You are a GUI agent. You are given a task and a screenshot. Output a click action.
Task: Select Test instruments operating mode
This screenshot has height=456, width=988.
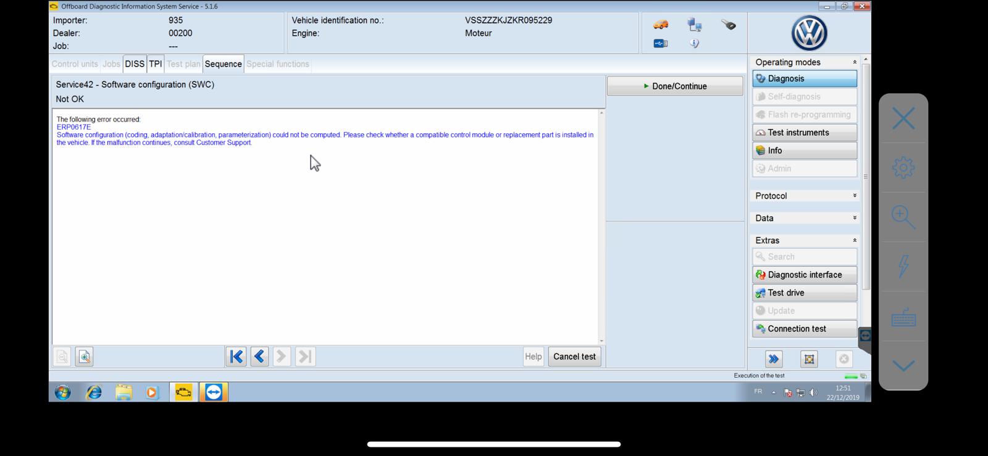point(805,133)
